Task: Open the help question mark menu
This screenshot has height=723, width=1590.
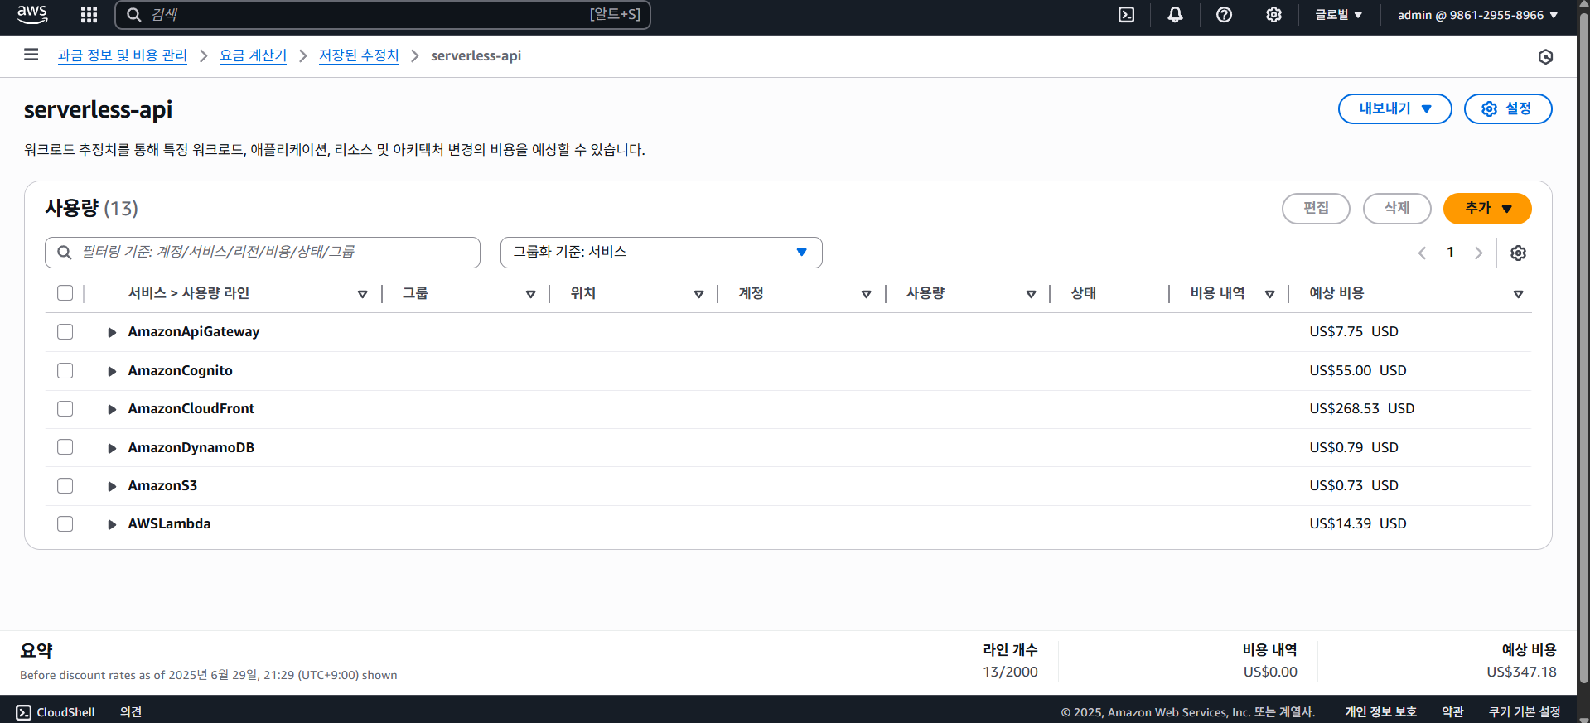Action: (1224, 15)
